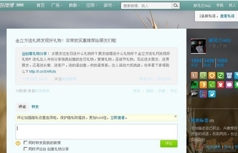Viewport: 238px width, 153px height.
Task: Click inside the comment text box
Action: tap(96, 132)
